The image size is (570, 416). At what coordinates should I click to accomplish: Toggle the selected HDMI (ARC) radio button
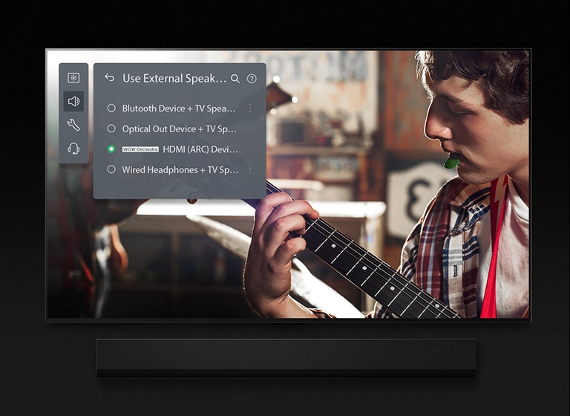111,149
